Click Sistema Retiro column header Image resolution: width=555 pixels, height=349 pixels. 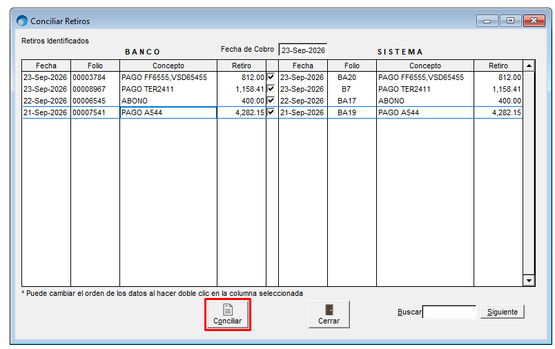tap(498, 66)
